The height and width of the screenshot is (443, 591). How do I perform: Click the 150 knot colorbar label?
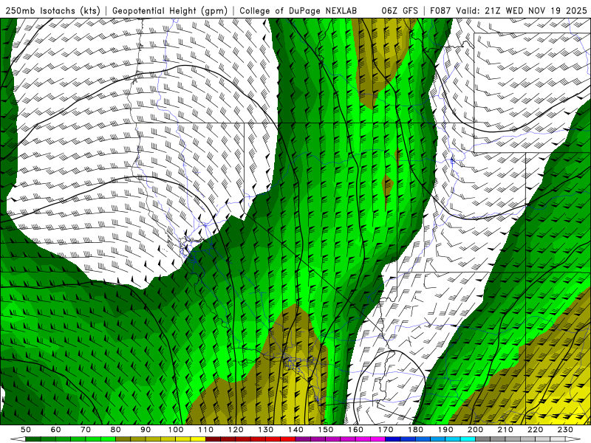326,430
